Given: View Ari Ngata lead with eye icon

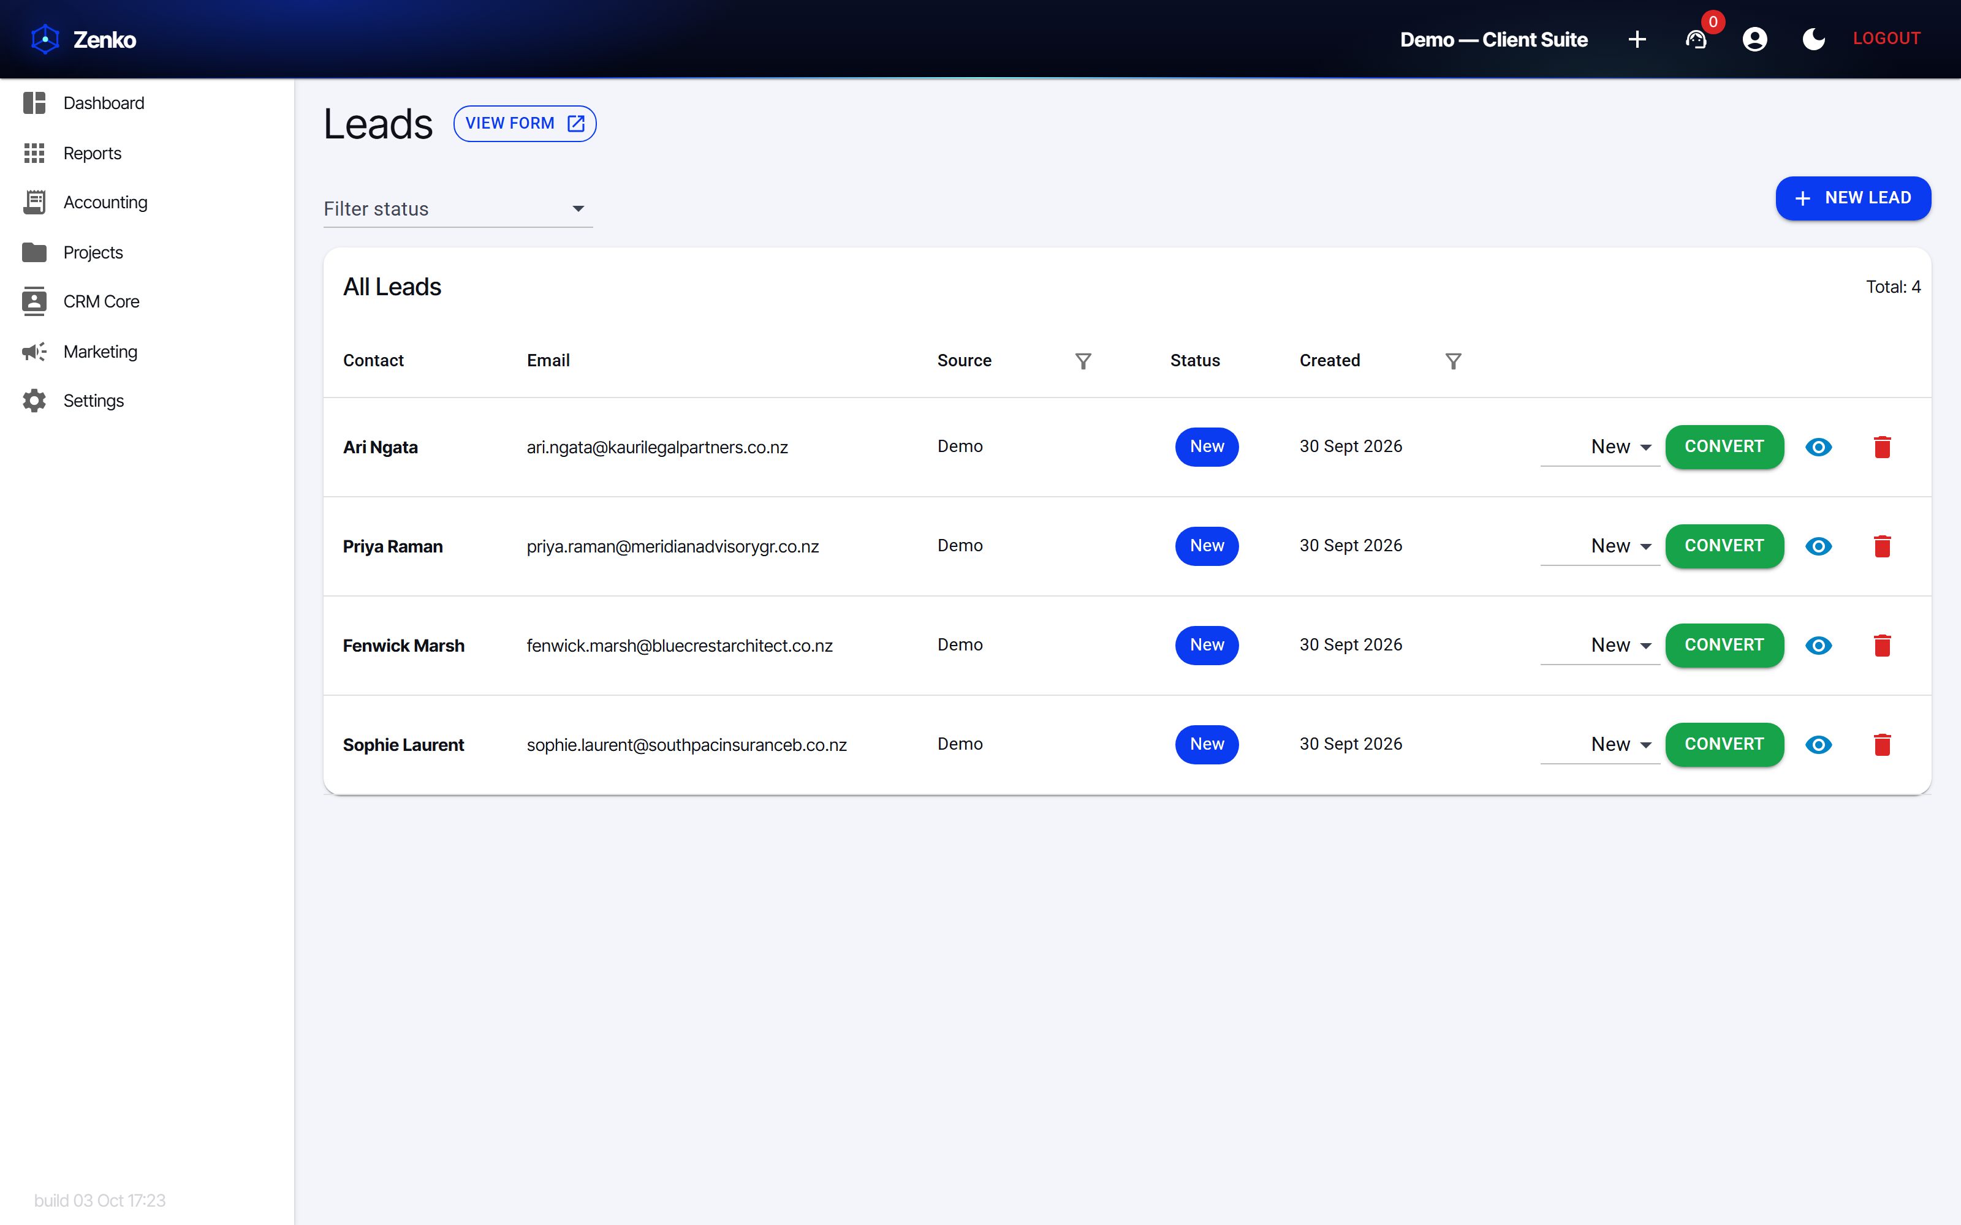Looking at the screenshot, I should (1819, 447).
